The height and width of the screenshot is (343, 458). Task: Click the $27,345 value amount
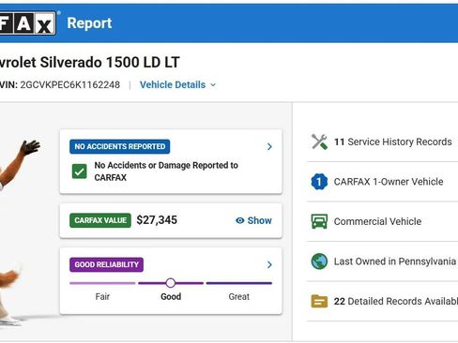click(157, 220)
